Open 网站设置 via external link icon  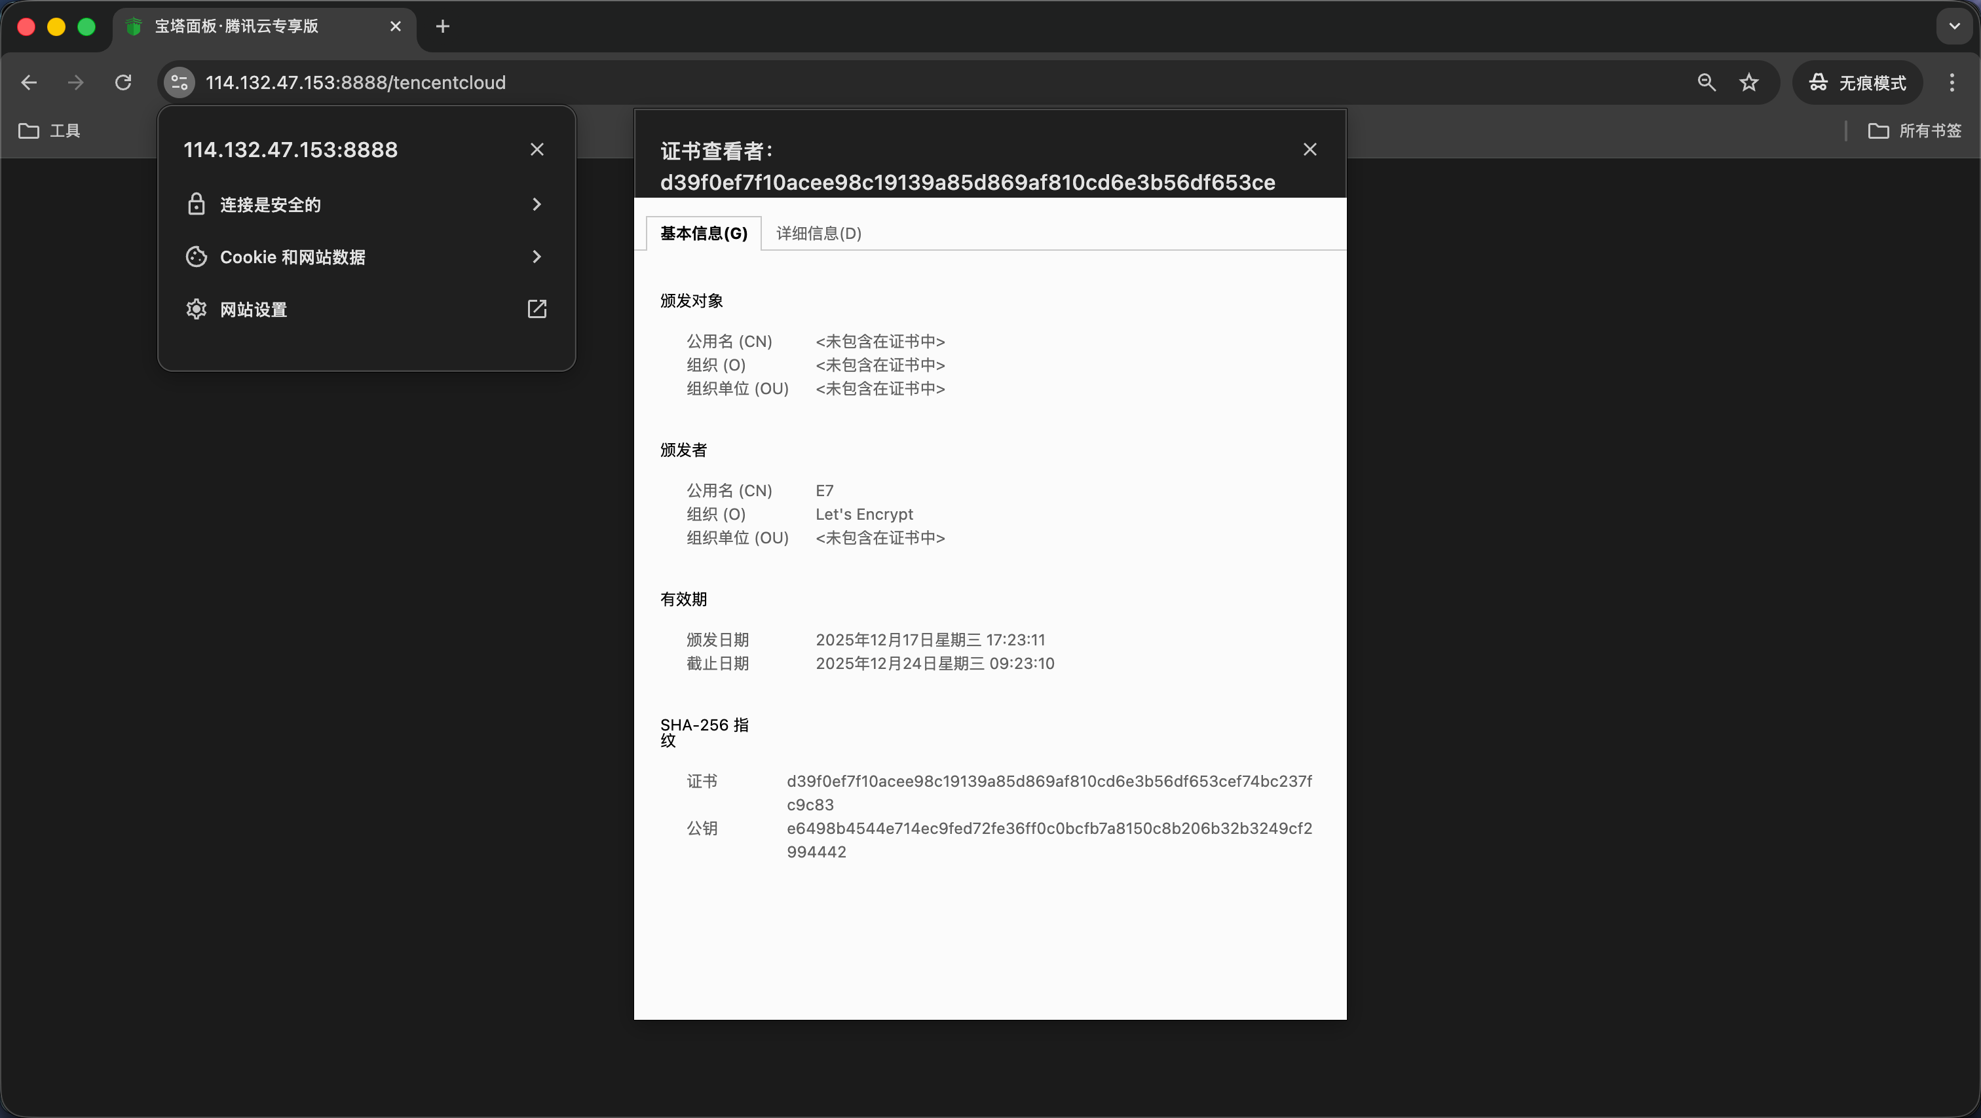[x=536, y=308]
